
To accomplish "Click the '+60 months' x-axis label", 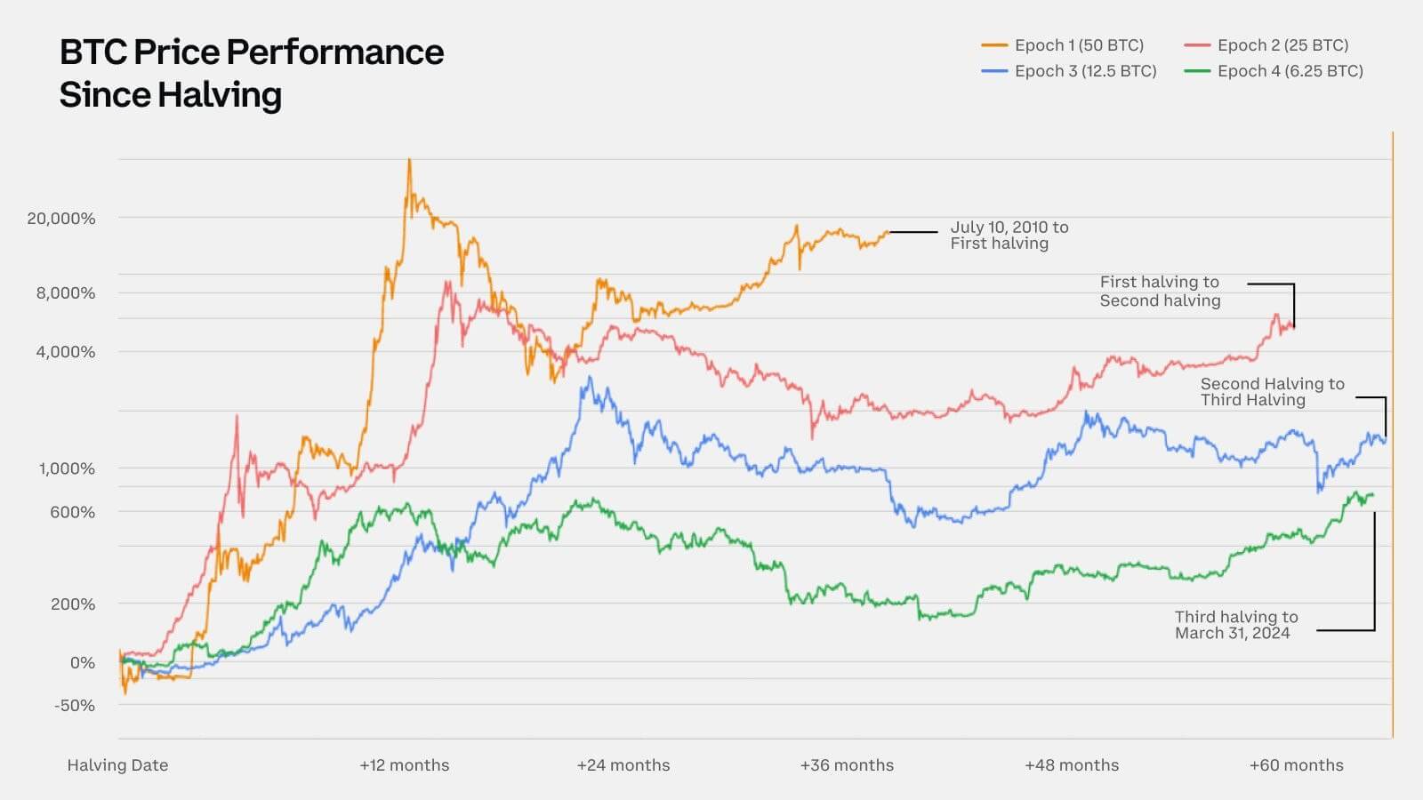I will (1296, 765).
